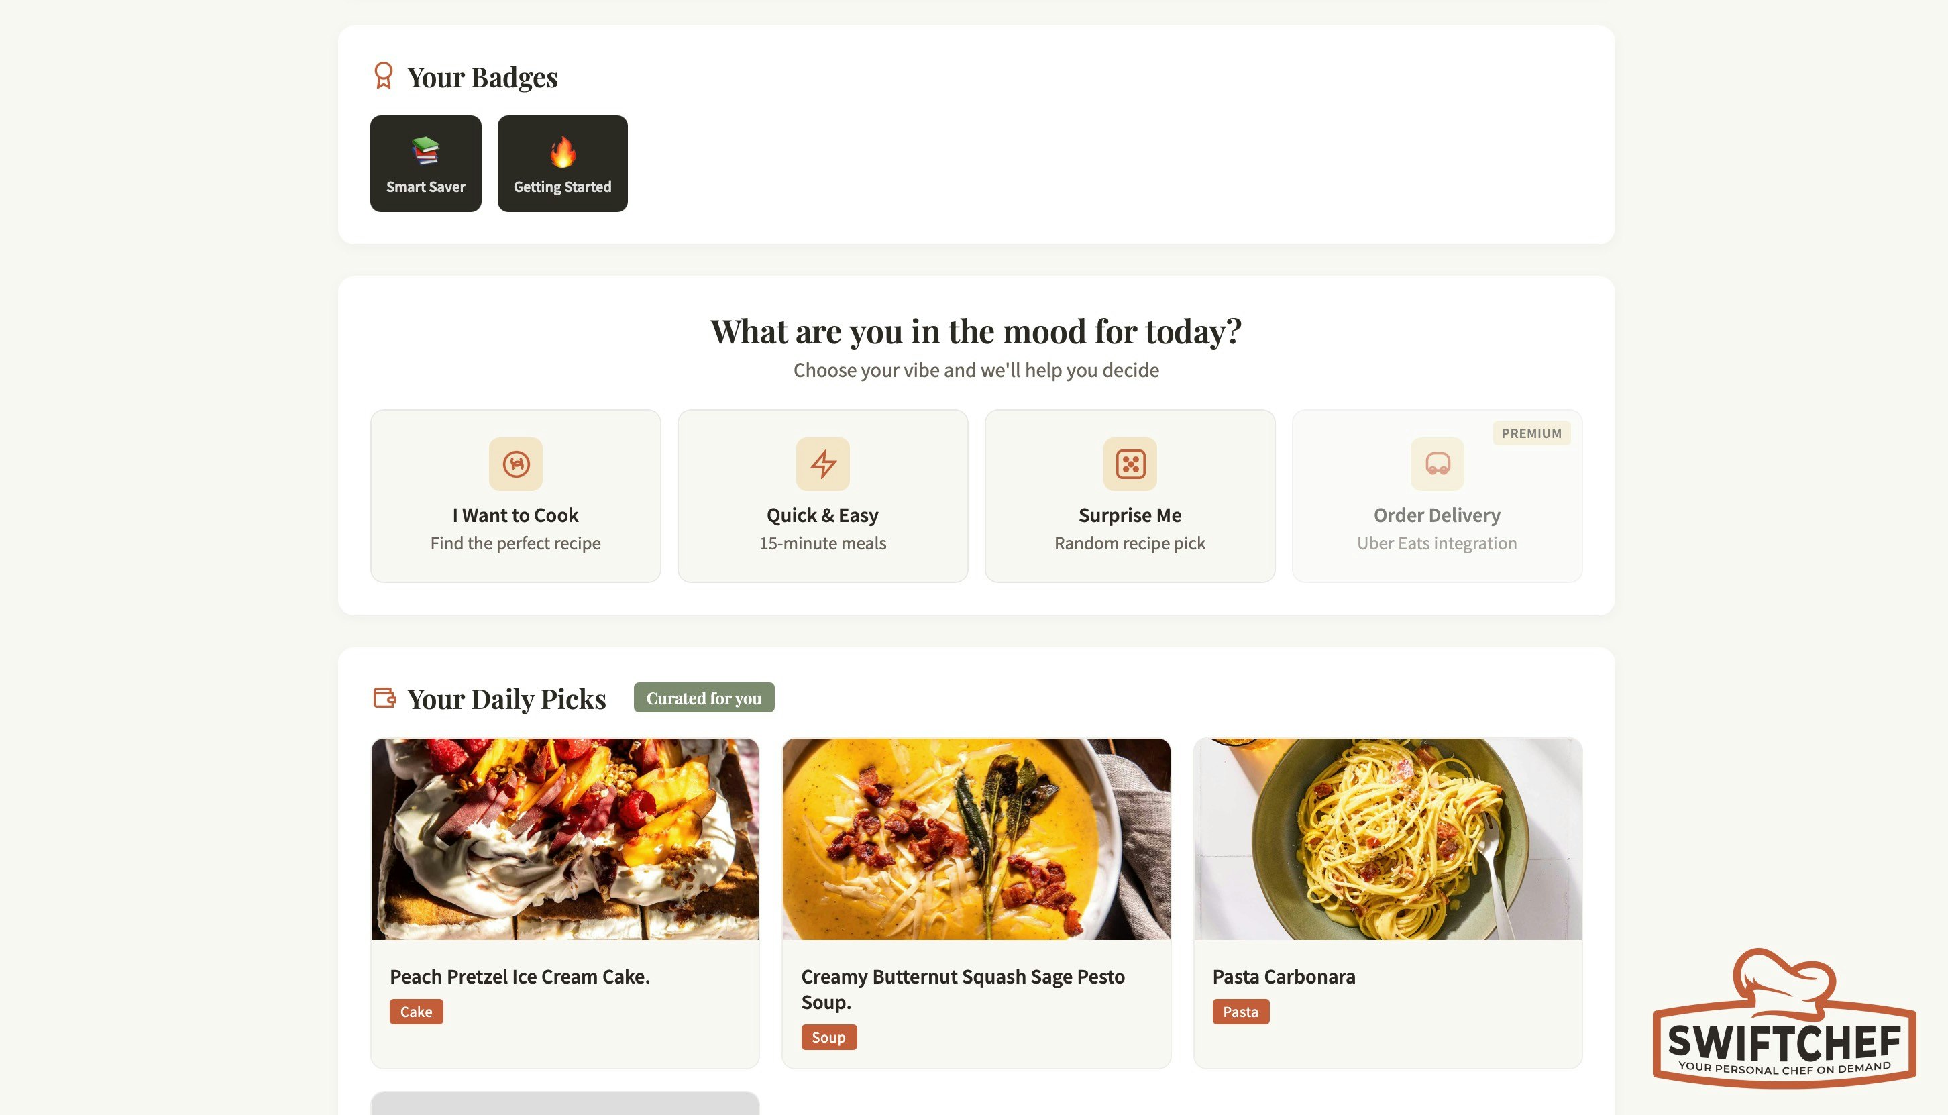Open the 'I Want to Cook' card
This screenshot has width=1948, height=1115.
point(515,494)
